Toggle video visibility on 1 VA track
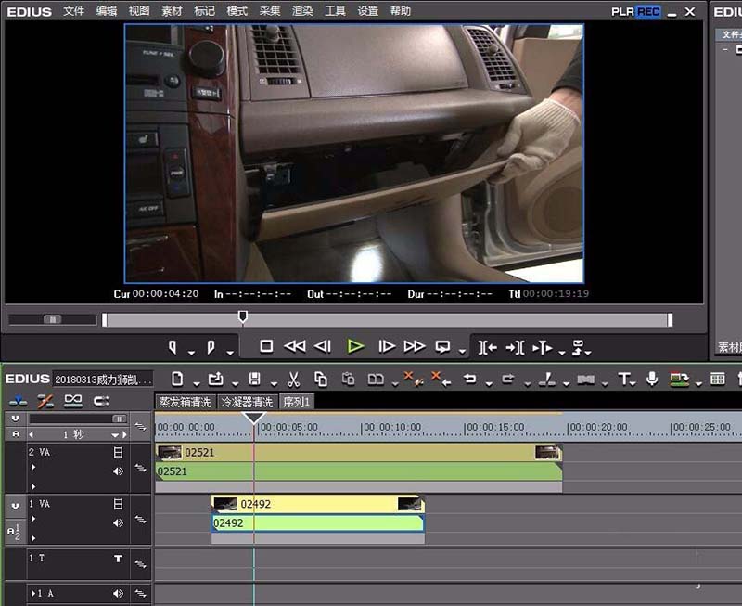The image size is (742, 606). click(x=118, y=504)
